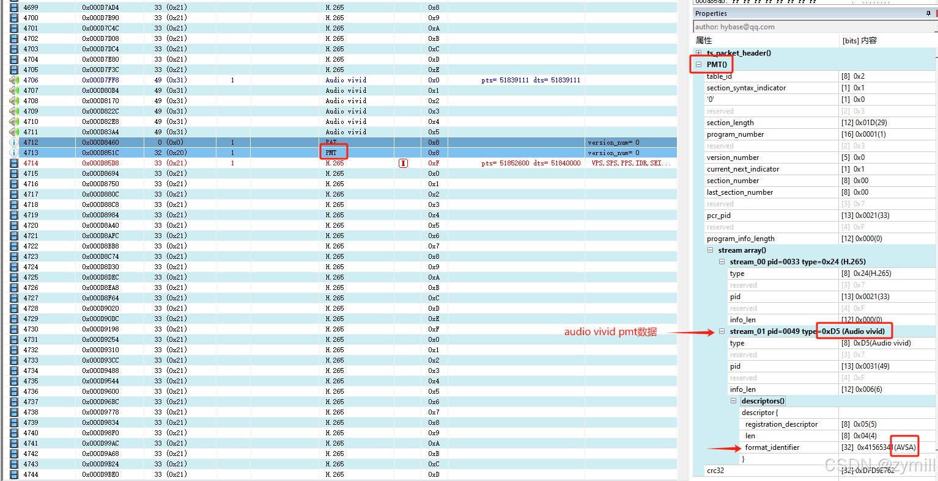Screen dimensions: 938x481
Task: Click the value 0x006(6) info_len
Action: pos(869,389)
